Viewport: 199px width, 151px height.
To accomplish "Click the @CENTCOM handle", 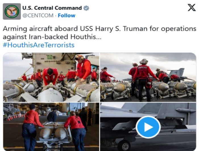I will click(x=38, y=15).
